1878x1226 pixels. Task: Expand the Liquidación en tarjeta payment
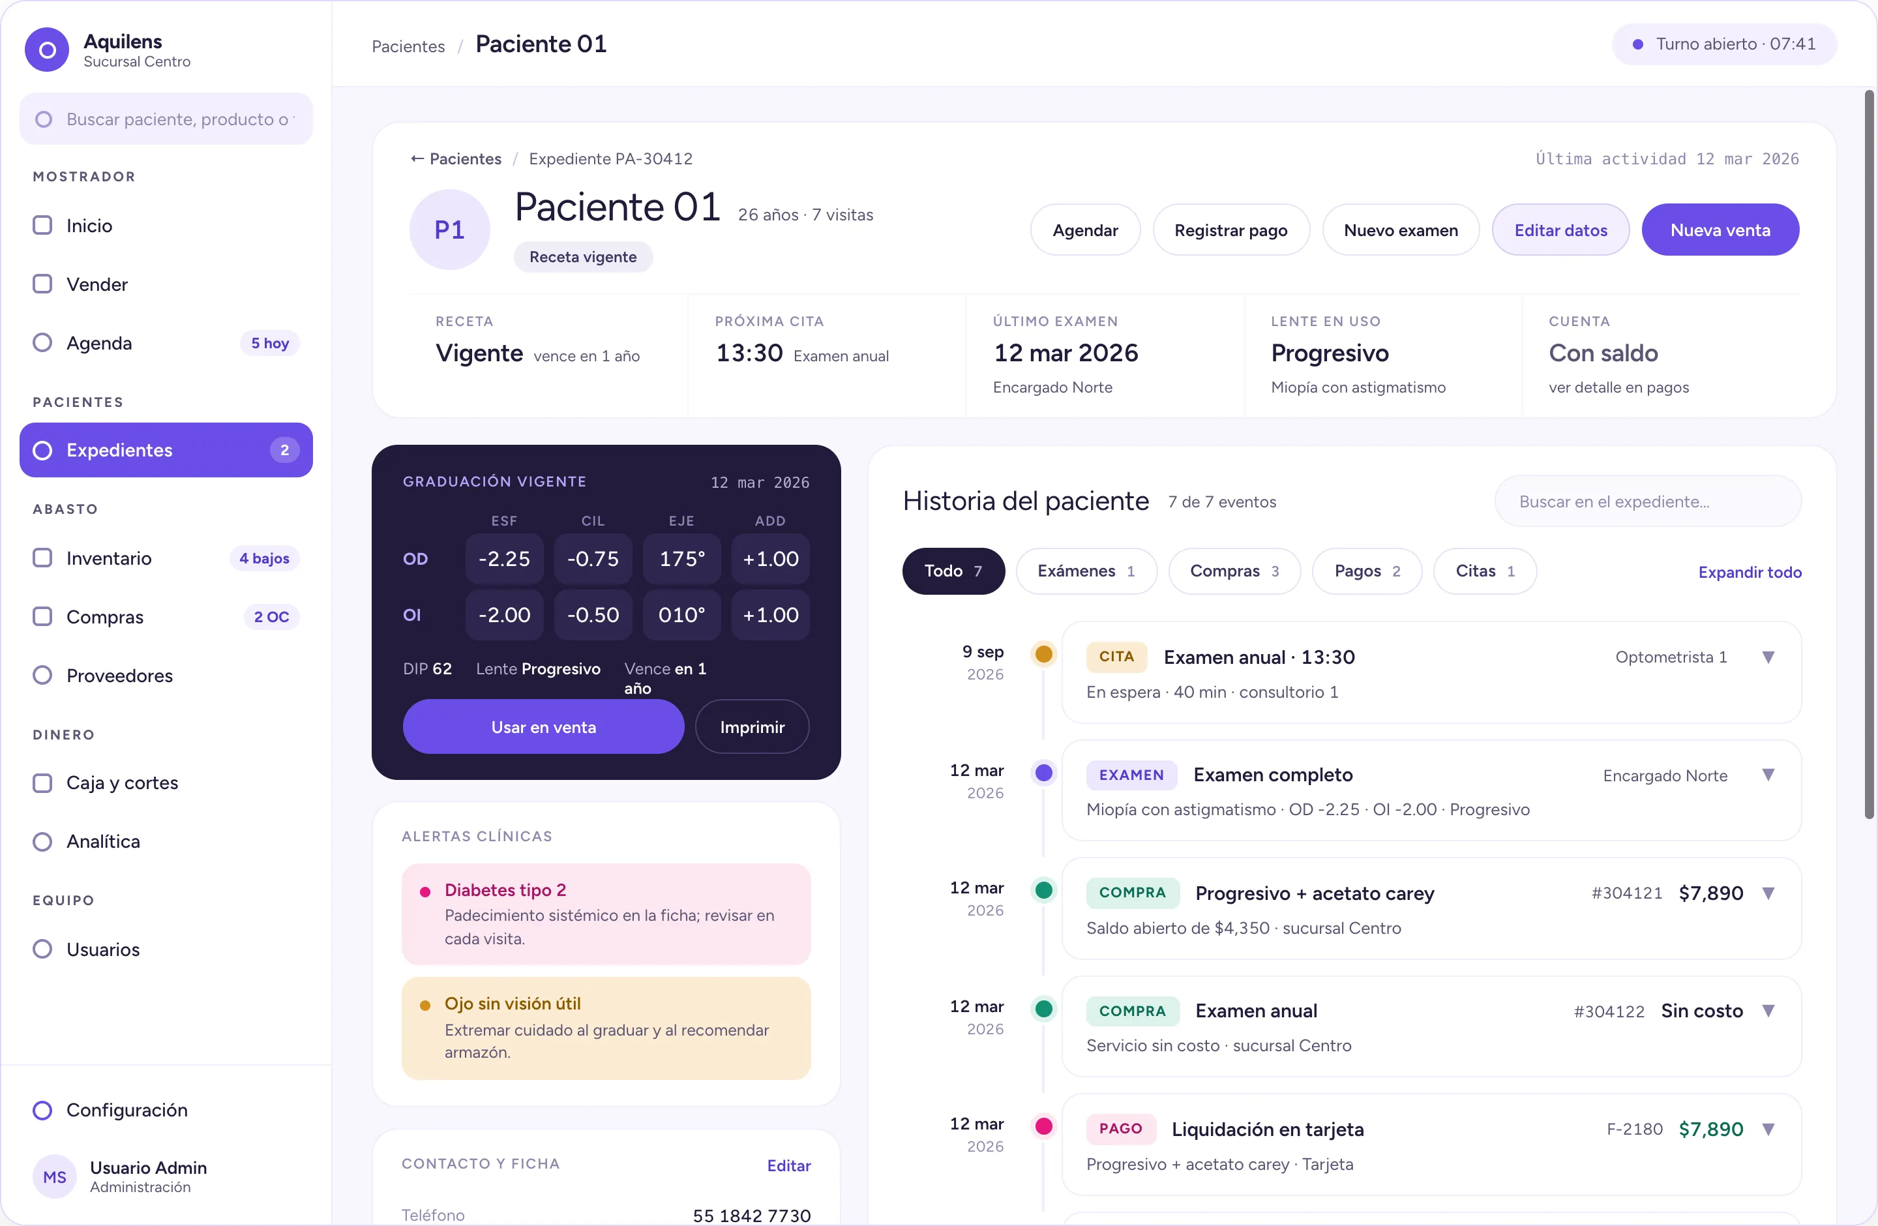(x=1768, y=1129)
